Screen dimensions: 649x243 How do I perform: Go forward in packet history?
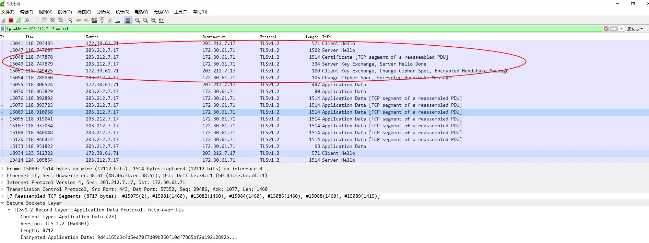tap(86, 20)
